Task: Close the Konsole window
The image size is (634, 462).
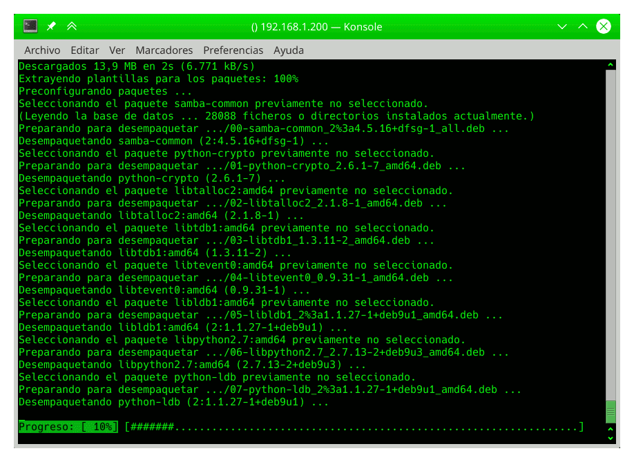Action: coord(604,26)
